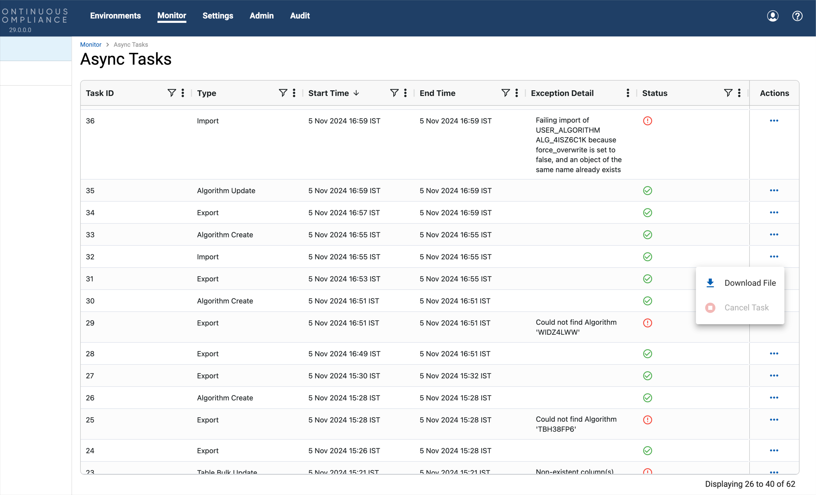This screenshot has height=495, width=816.
Task: Click the success status icon for task 35
Action: pos(648,190)
